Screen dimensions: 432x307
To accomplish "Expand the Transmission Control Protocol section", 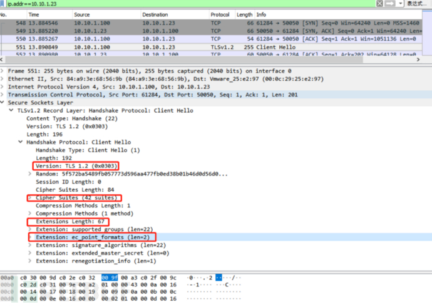I will [x=3, y=95].
